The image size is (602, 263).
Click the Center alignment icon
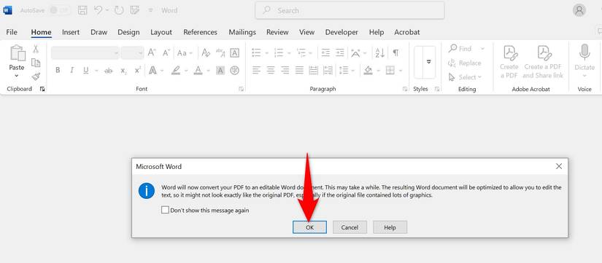pos(271,70)
